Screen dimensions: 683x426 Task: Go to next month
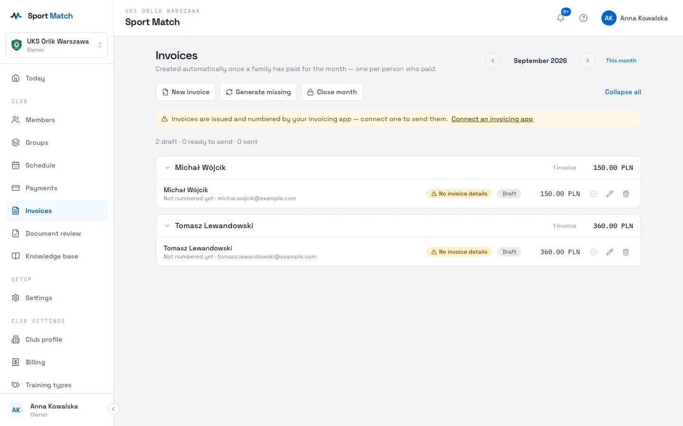click(x=588, y=61)
